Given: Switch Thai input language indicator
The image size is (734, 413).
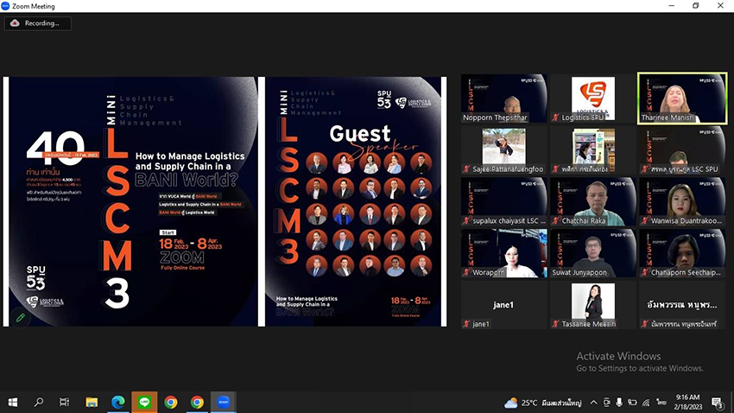Looking at the screenshot, I should click(x=661, y=403).
